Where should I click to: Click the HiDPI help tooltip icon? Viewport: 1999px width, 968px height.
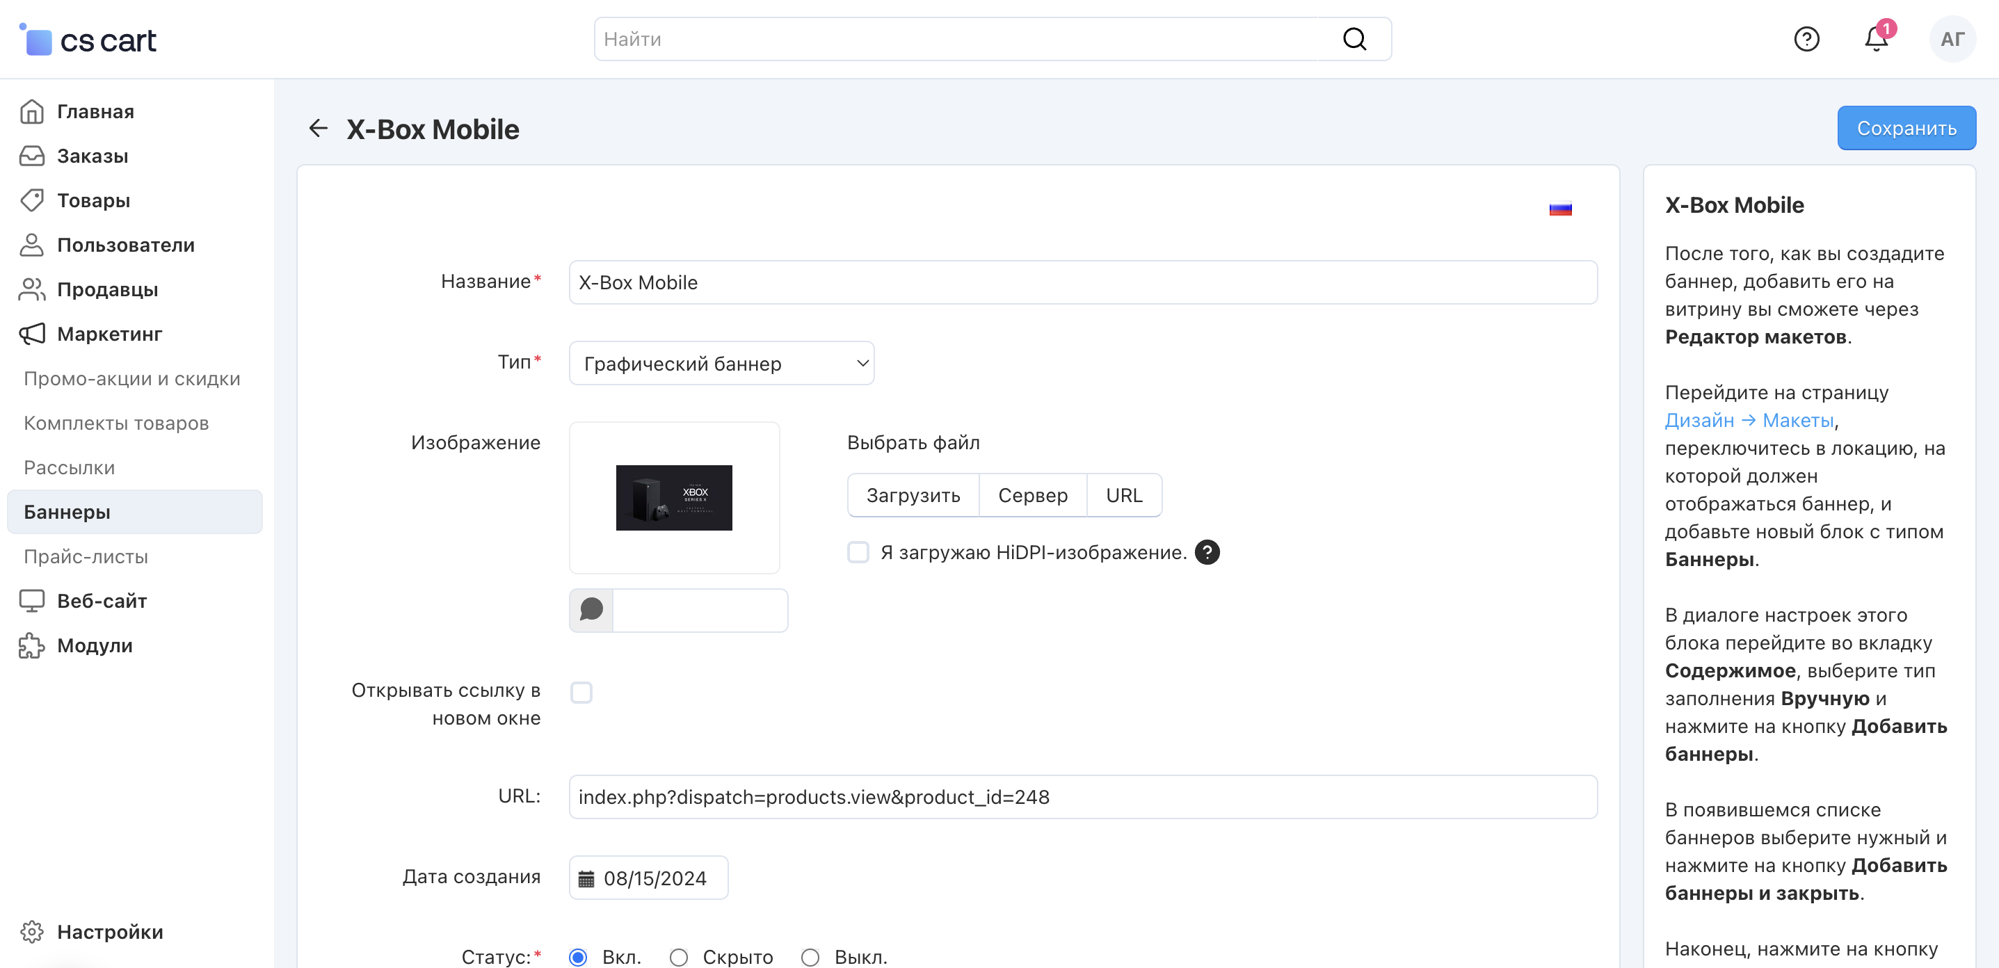point(1207,552)
